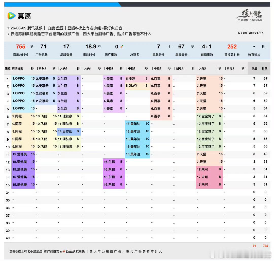The width and height of the screenshot is (274, 261).
Task: Click the 3.兰蔻 cell in episode 5
Action: [x=62, y=109]
